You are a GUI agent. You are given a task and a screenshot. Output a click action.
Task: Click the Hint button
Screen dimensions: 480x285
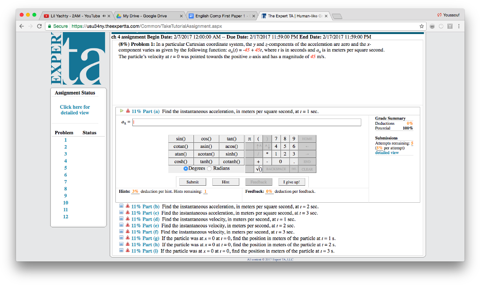click(226, 182)
